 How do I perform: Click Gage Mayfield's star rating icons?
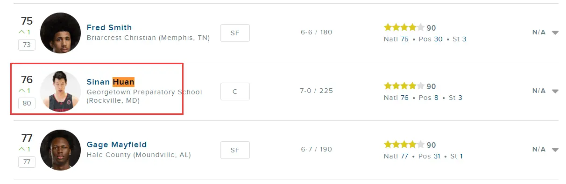click(404, 145)
